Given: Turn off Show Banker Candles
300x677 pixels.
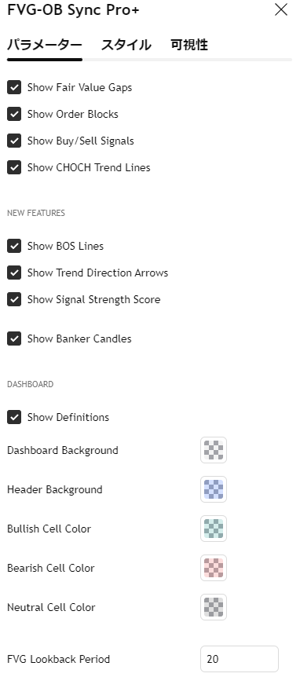Looking at the screenshot, I should click(x=14, y=339).
